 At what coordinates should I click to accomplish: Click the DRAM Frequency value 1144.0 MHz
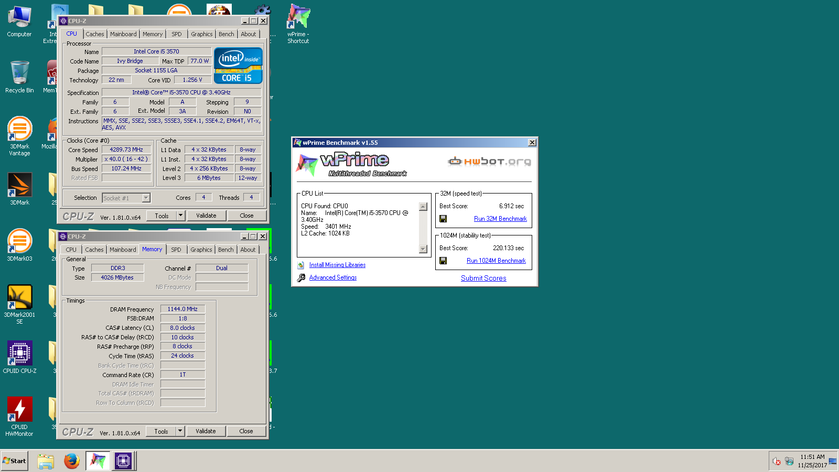point(182,309)
